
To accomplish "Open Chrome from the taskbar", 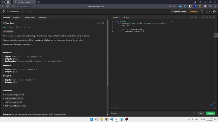I will (107, 119).
